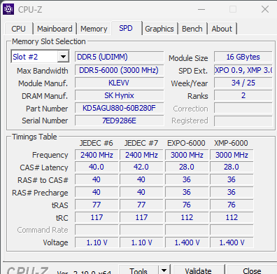This screenshot has width=277, height=274.
Task: Expand the Slot #2 dropdown arrow
Action: pyautogui.click(x=63, y=57)
